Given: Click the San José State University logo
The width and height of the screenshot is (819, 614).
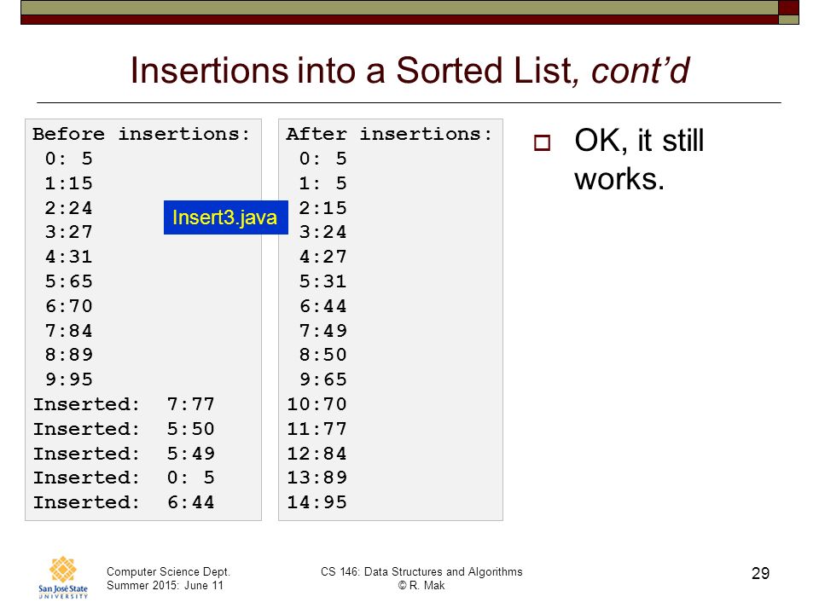Looking at the screenshot, I should point(63,577).
